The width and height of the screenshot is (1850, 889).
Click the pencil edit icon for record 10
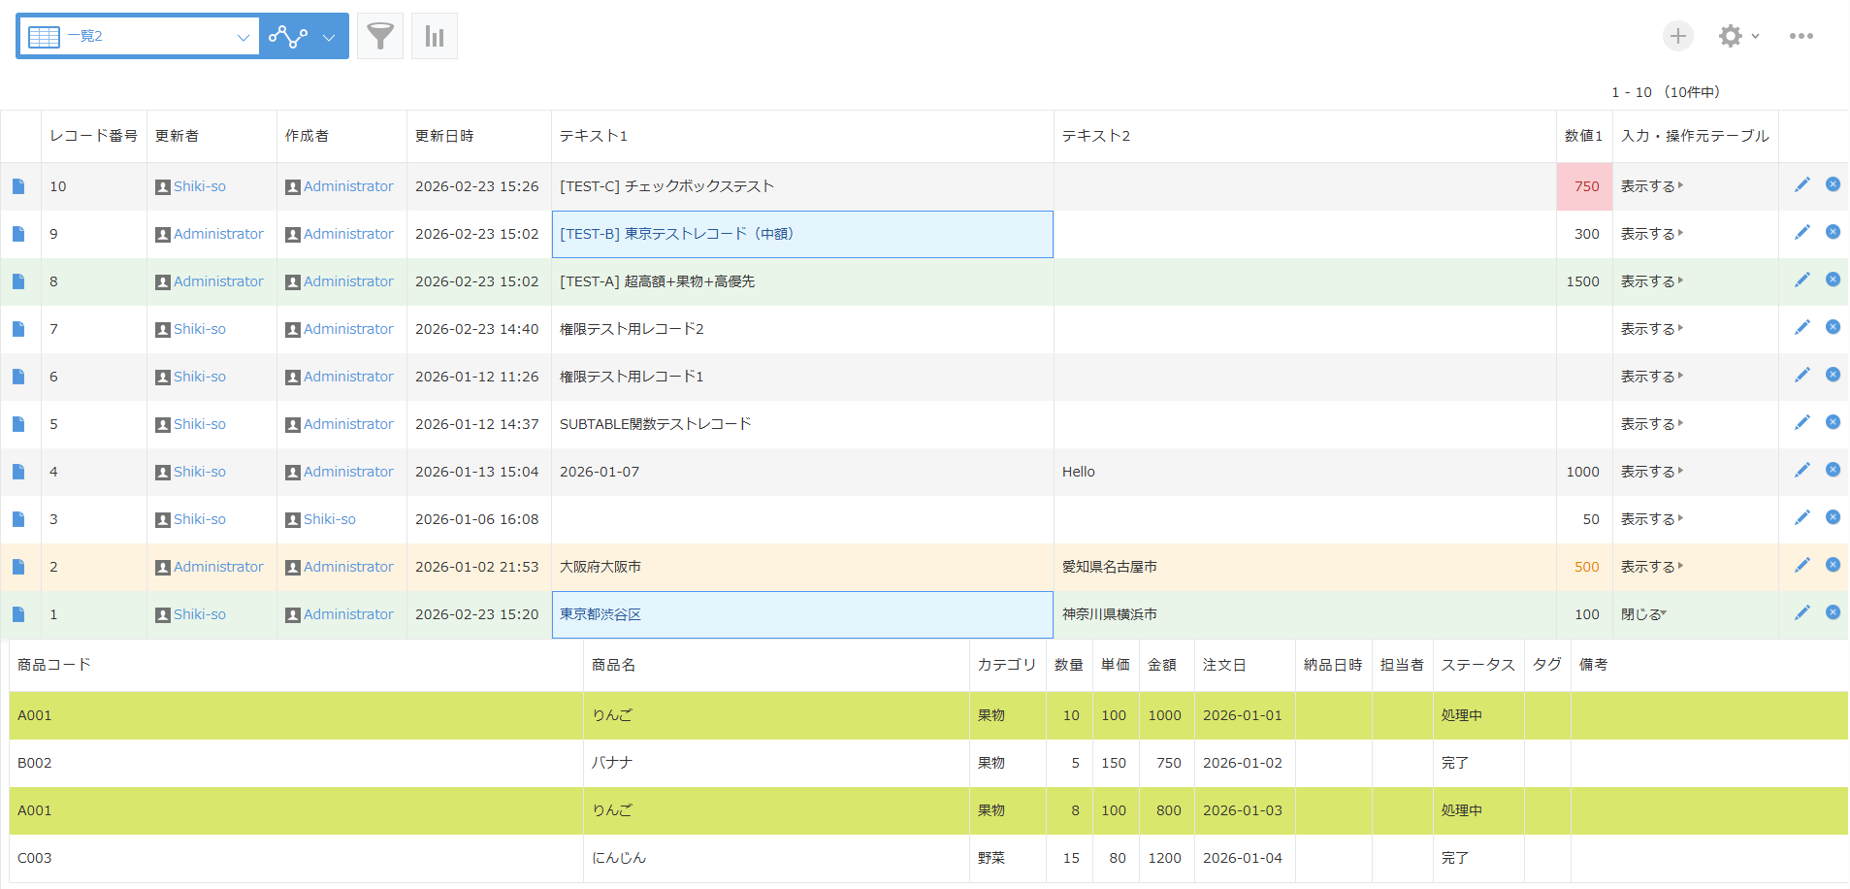[1801, 185]
